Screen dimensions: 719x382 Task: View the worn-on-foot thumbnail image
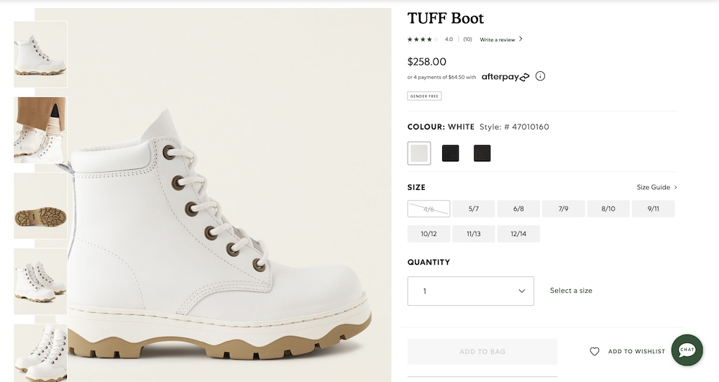40,130
